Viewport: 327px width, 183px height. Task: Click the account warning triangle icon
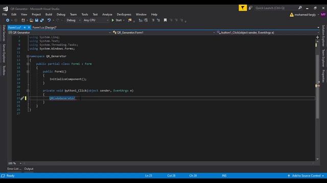[x=292, y=15]
